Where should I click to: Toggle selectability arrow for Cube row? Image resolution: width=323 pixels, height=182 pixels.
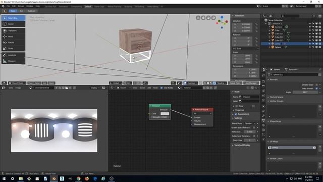coord(313,30)
